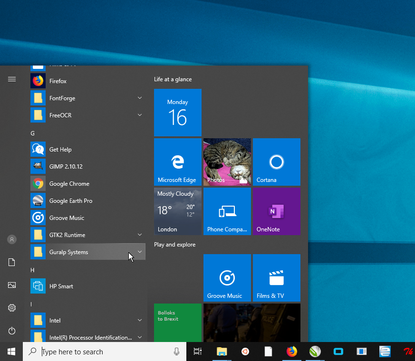
Task: Open the Calendar tile showing Monday 16
Action: pos(178,113)
